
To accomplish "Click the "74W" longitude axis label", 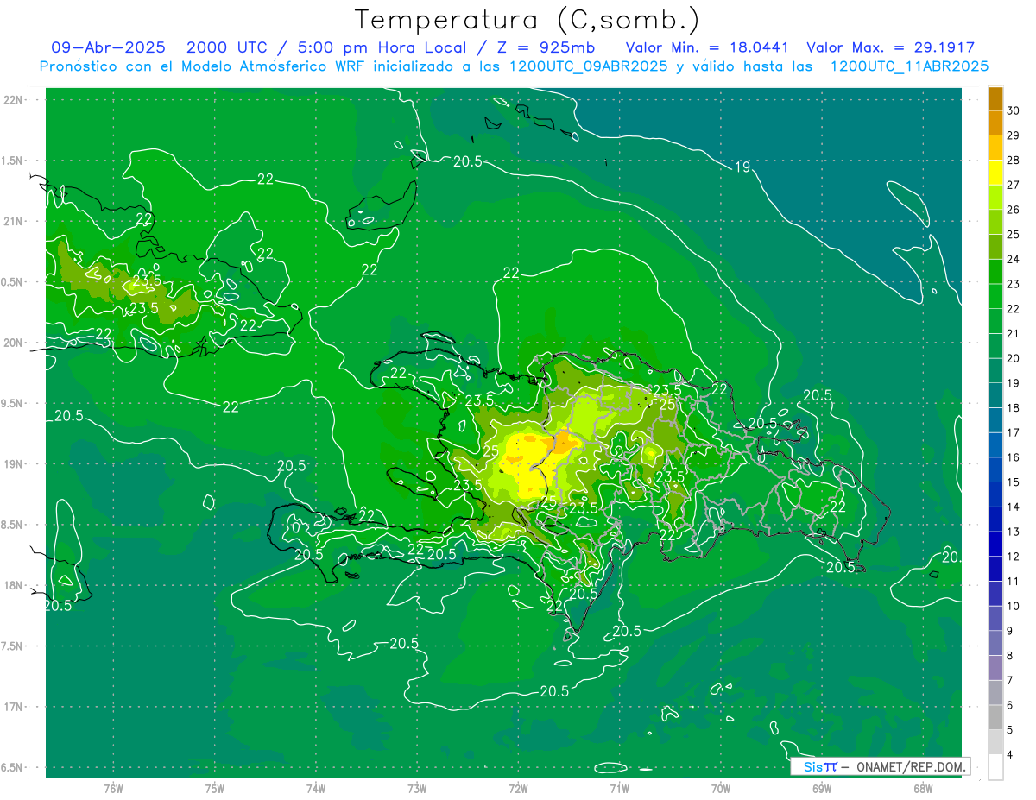I will click(x=316, y=789).
